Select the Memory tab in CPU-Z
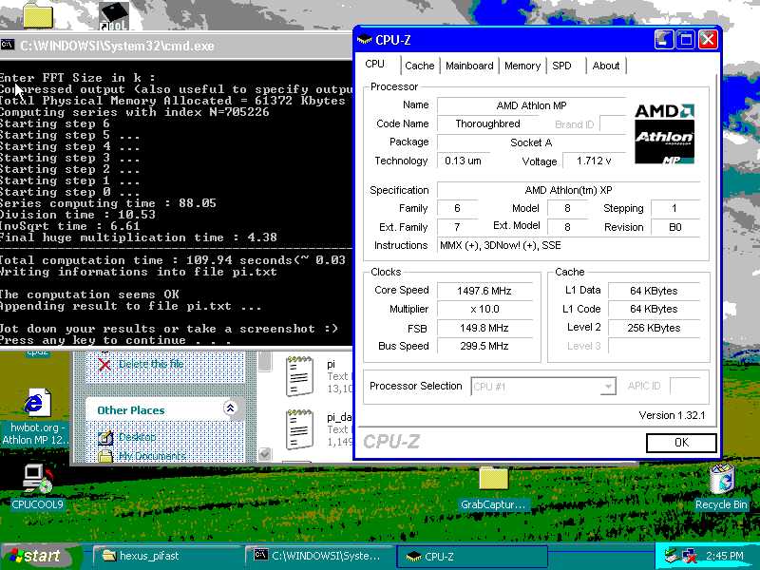The height and width of the screenshot is (570, 760). coord(522,66)
